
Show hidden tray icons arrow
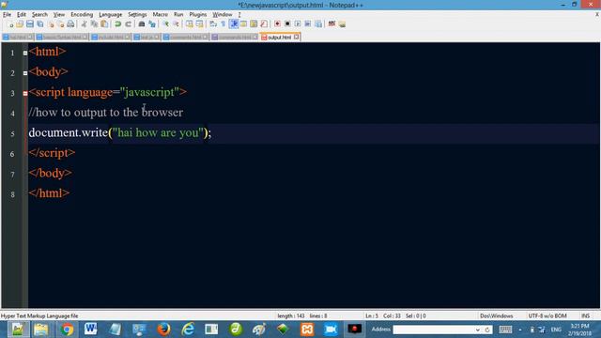pyautogui.click(x=519, y=330)
